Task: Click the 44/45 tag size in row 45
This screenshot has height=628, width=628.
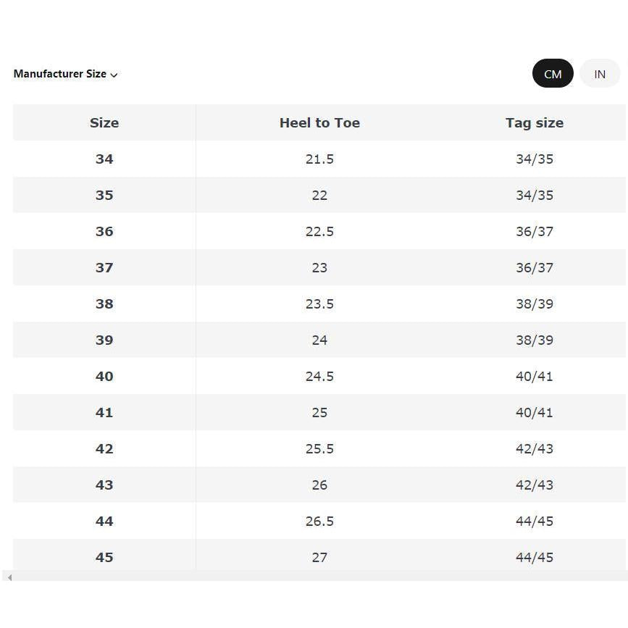Action: (535, 557)
